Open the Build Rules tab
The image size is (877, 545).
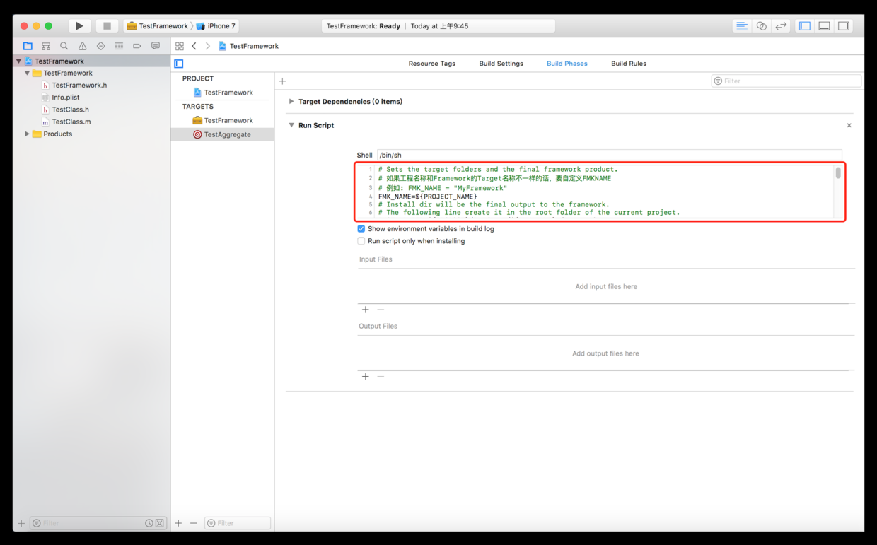(628, 64)
